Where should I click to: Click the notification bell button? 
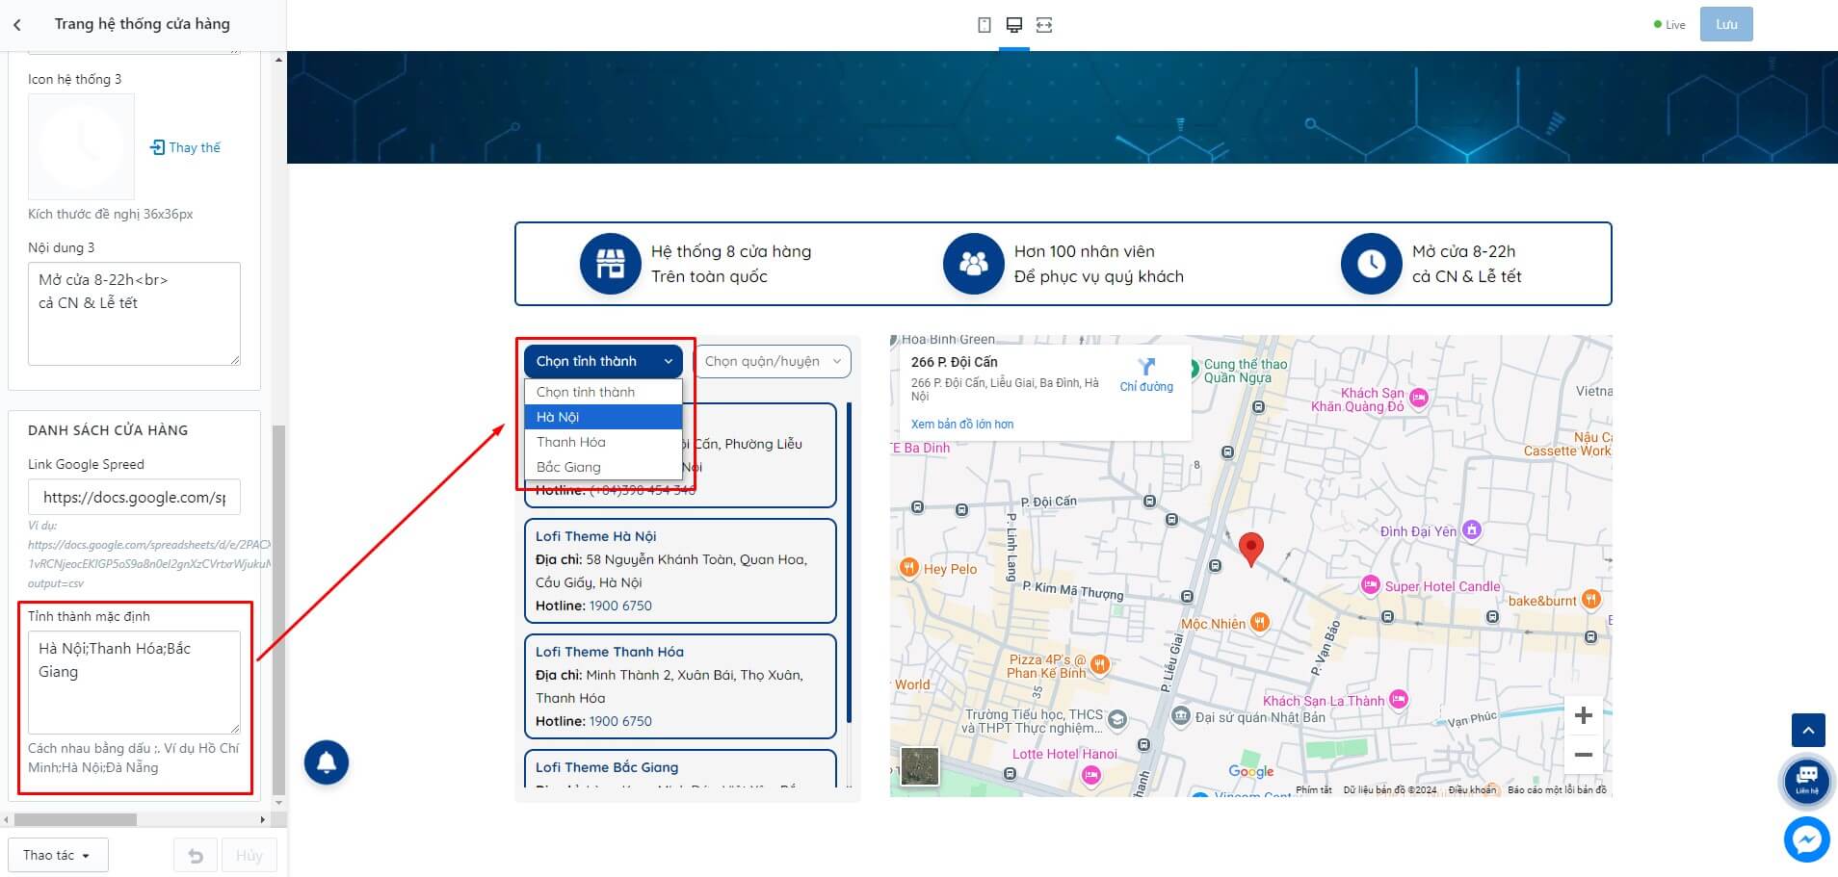(x=327, y=762)
